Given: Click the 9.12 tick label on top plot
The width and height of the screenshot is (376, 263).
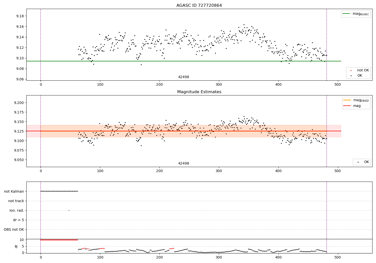Looking at the screenshot, I should [20, 48].
